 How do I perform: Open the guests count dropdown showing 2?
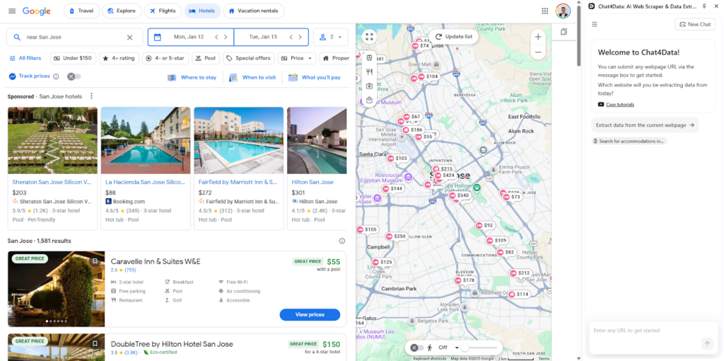coord(331,38)
